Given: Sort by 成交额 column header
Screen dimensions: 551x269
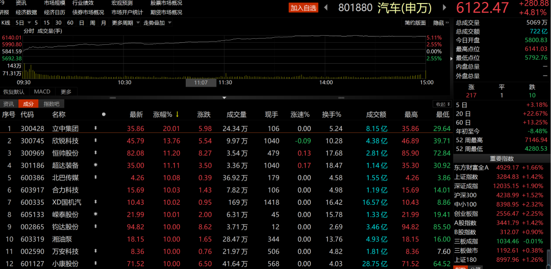Looking at the screenshot, I should click(x=377, y=114).
